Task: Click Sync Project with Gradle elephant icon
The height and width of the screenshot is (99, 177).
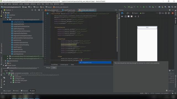Action: [x=159, y=7]
